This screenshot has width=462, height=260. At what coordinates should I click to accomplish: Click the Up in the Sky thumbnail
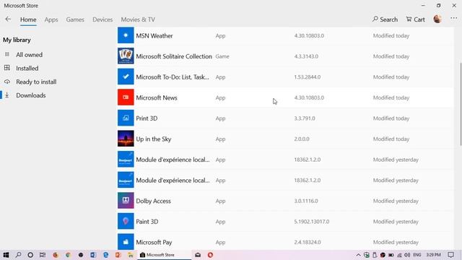click(126, 139)
